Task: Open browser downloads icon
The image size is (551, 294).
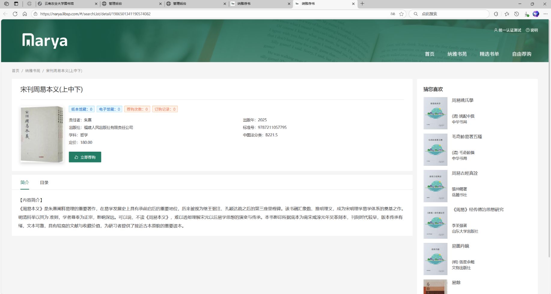Action: tap(526, 14)
